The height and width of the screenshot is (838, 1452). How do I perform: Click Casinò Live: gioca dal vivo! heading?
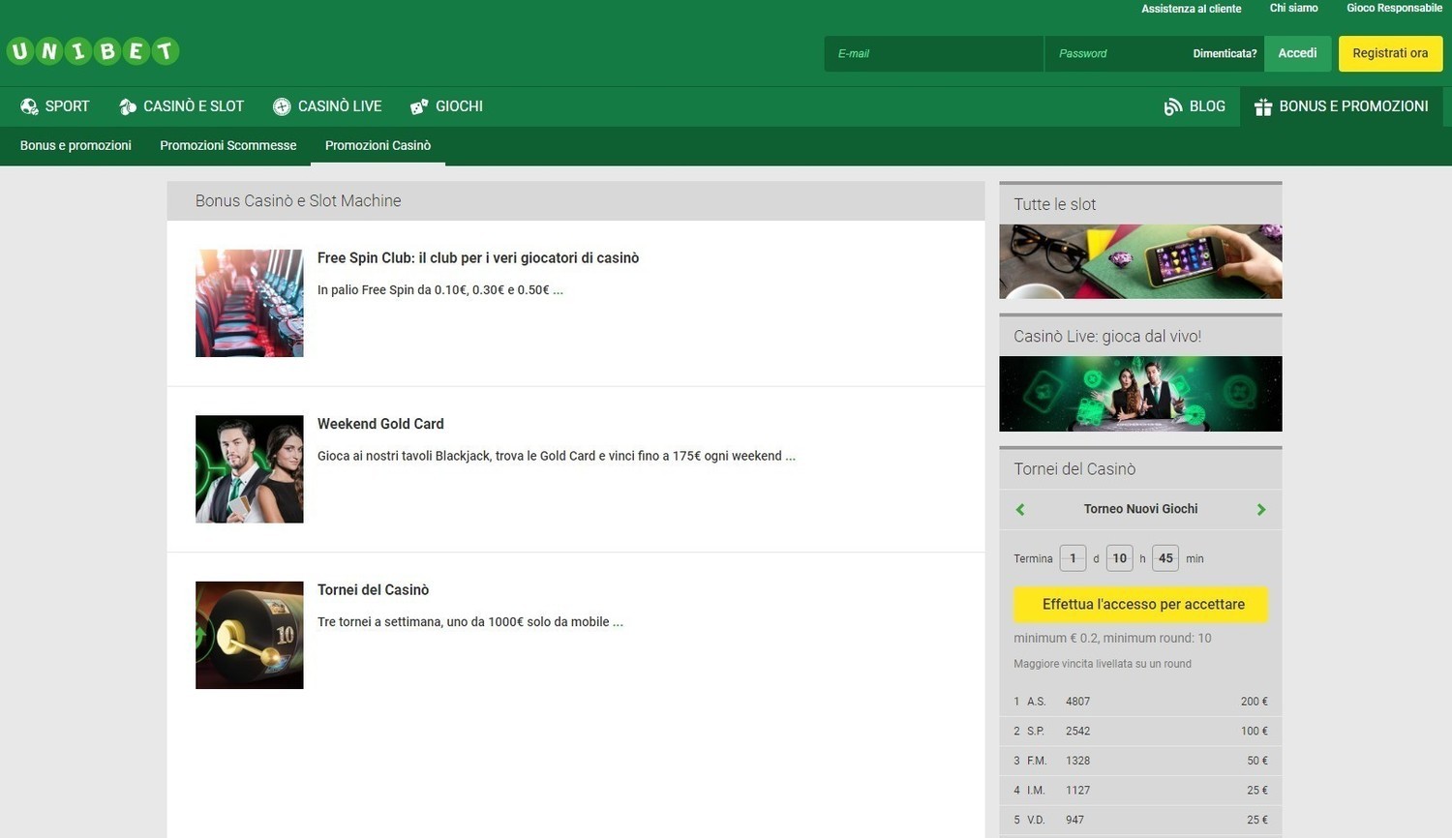tap(1107, 337)
